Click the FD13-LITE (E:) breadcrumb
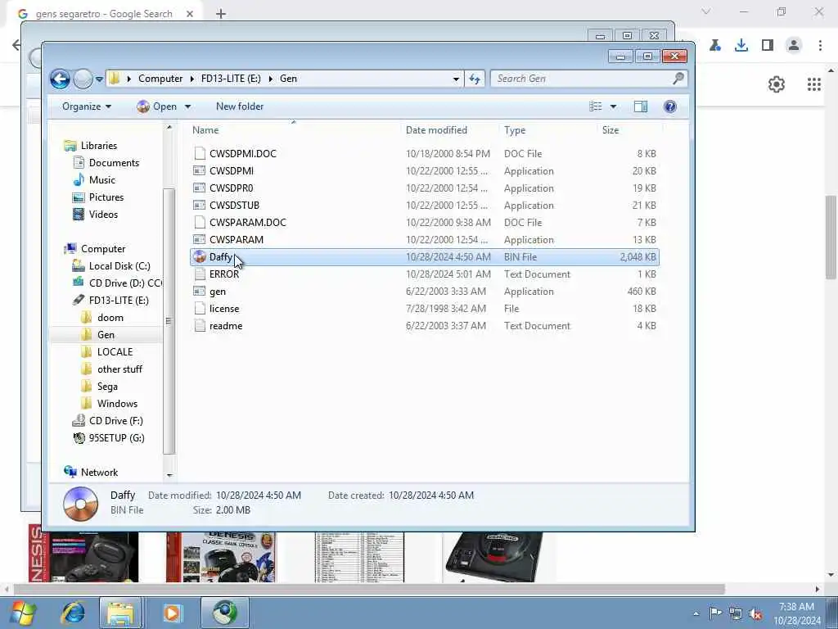 tap(231, 79)
